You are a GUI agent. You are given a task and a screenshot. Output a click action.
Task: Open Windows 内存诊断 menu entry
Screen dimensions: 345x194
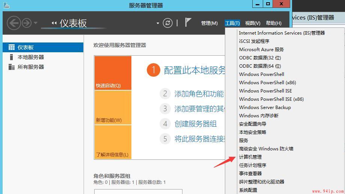(x=259, y=116)
